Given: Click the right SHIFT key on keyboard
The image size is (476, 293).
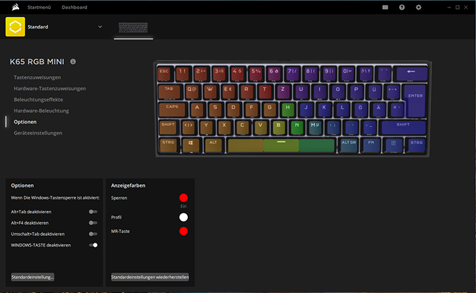Looking at the screenshot, I should click(x=403, y=127).
